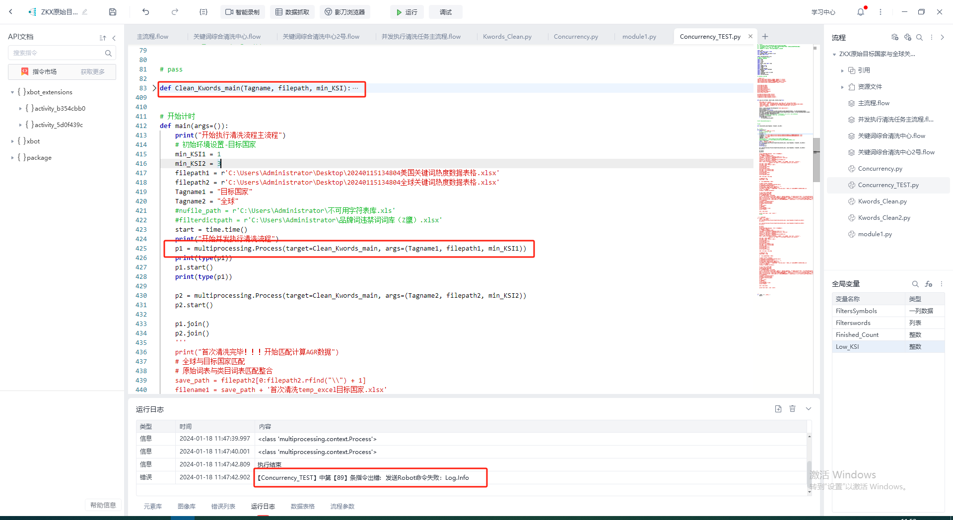This screenshot has width=953, height=520.
Task: Click the undo arrow icon
Action: coord(145,12)
